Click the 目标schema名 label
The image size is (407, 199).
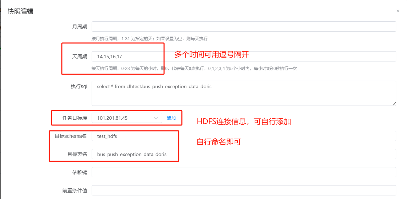(x=71, y=136)
